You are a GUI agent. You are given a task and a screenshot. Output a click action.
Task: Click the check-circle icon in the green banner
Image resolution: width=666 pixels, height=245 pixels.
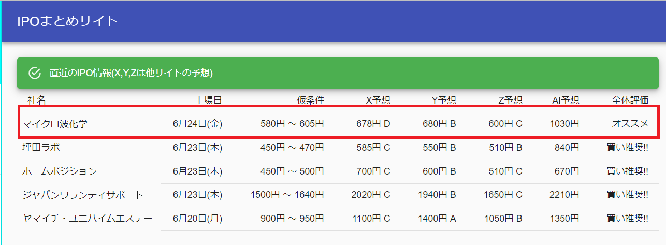35,73
